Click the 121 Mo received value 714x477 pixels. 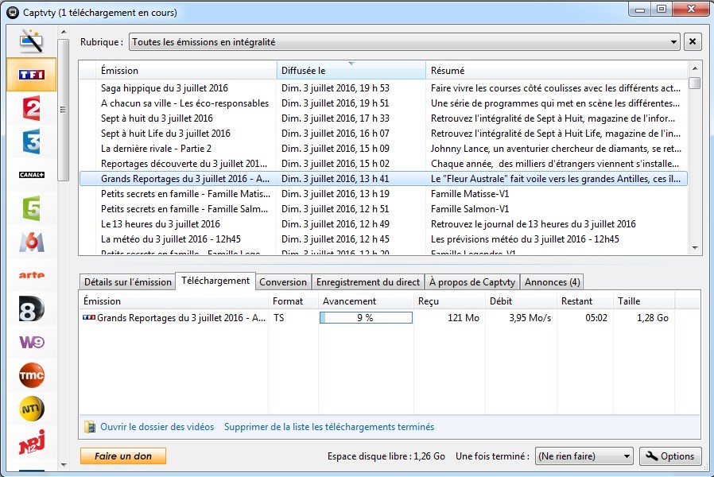coord(464,318)
